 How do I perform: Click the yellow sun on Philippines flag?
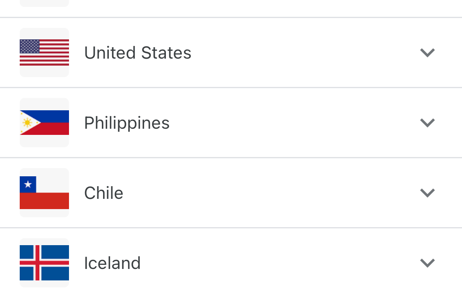click(x=28, y=123)
